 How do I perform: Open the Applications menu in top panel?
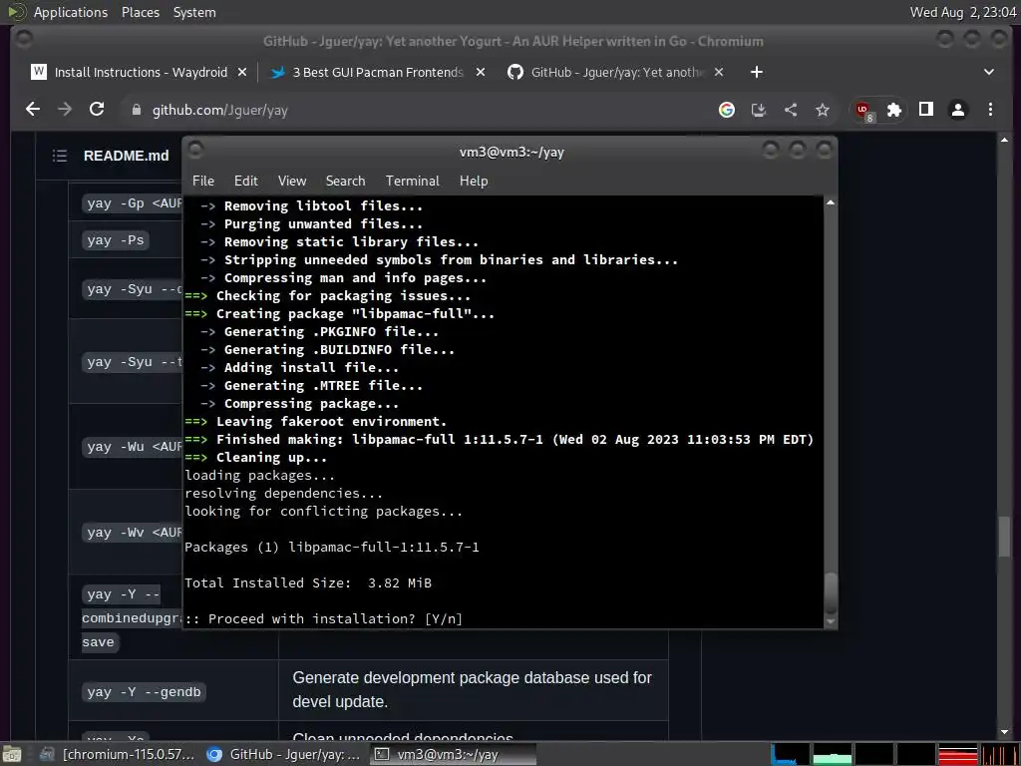[x=71, y=12]
